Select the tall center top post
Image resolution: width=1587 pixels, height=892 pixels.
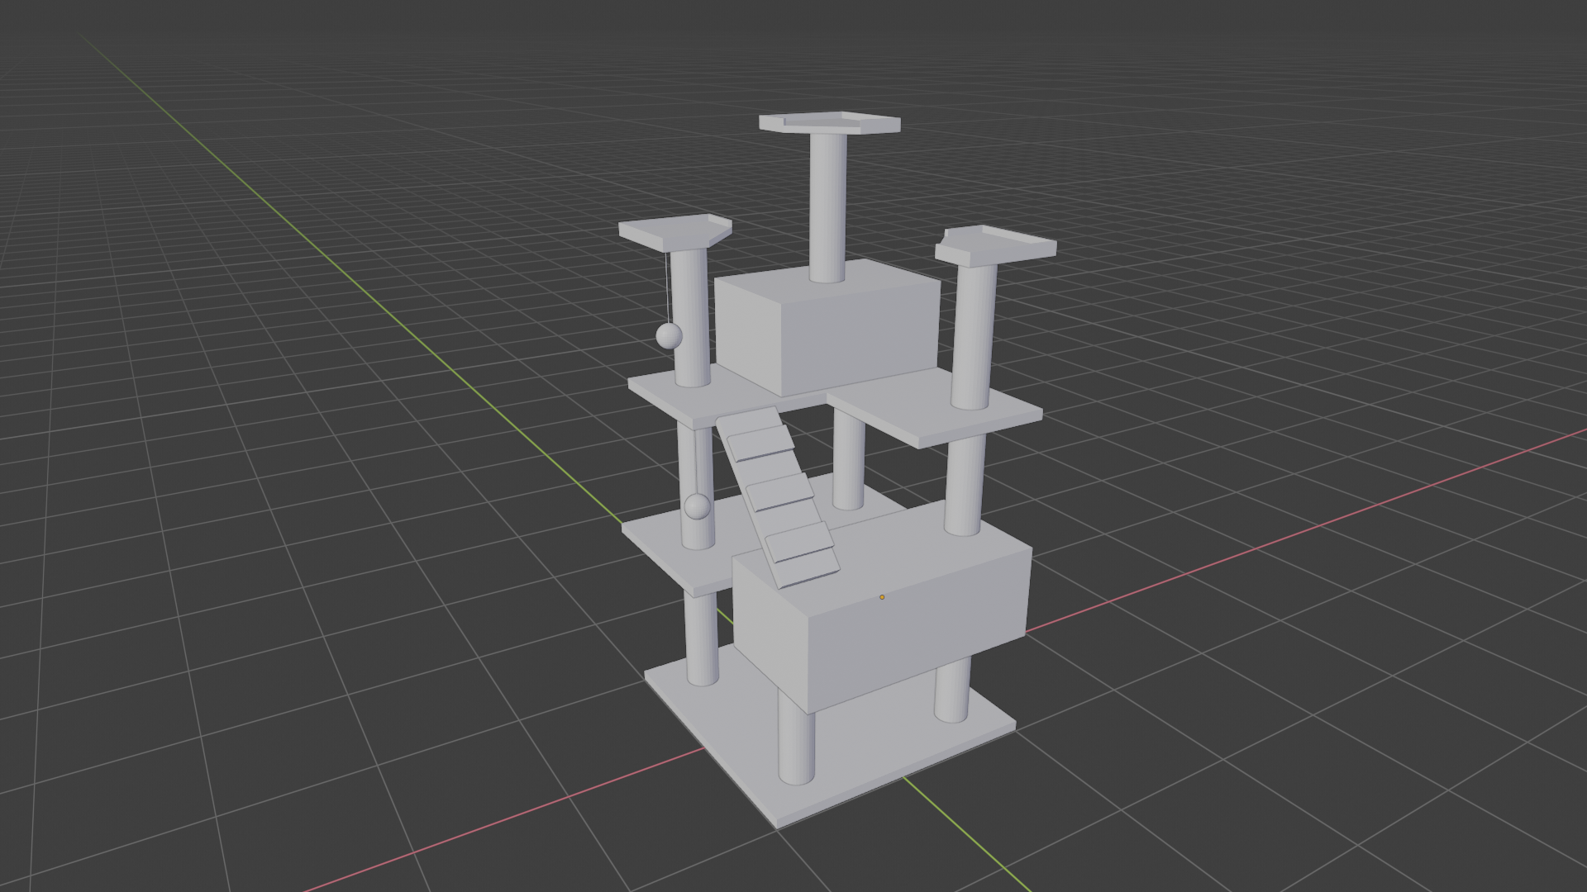point(827,206)
